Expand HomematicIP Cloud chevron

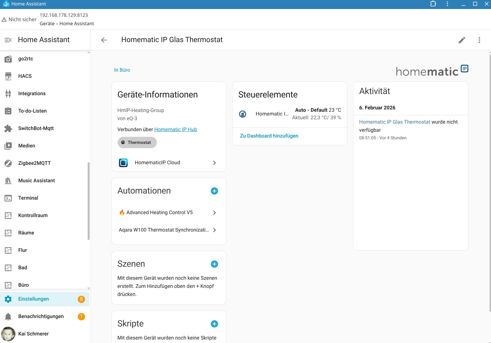pyautogui.click(x=214, y=163)
